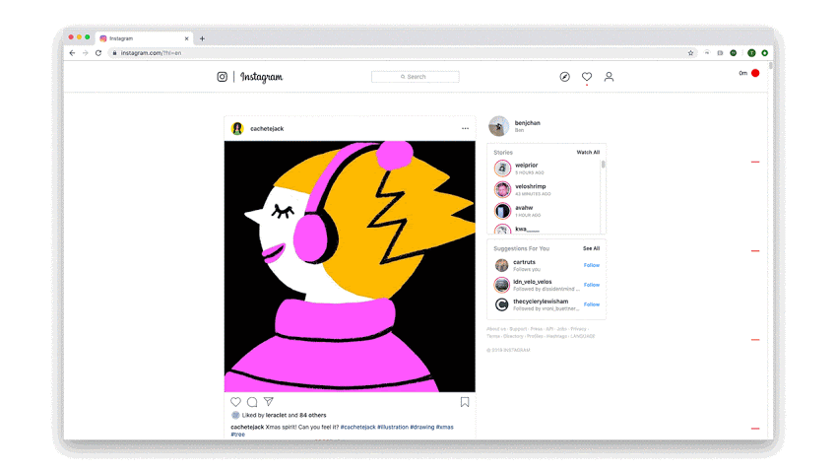837x471 pixels.
Task: Open the #xmas hashtag
Action: tap(445, 428)
